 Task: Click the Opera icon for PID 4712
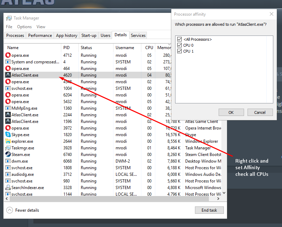point(8,55)
